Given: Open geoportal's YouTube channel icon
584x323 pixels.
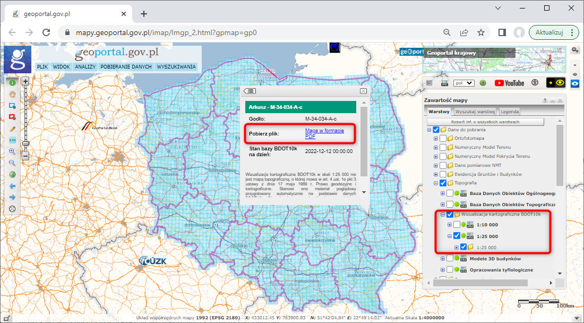Looking at the screenshot, I should pyautogui.click(x=510, y=83).
